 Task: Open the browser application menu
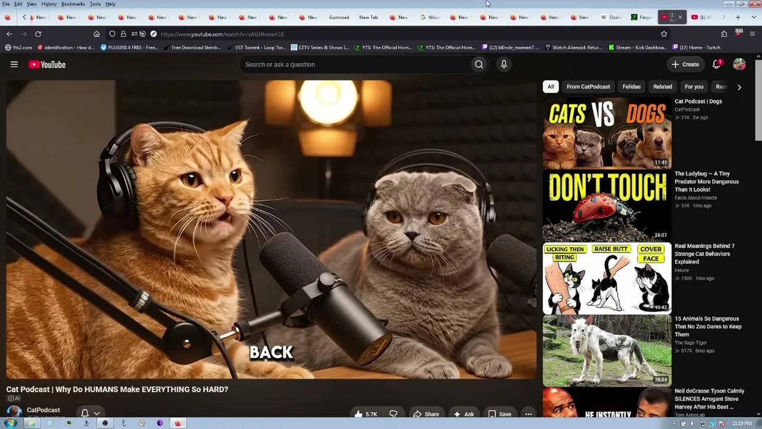pyautogui.click(x=752, y=34)
